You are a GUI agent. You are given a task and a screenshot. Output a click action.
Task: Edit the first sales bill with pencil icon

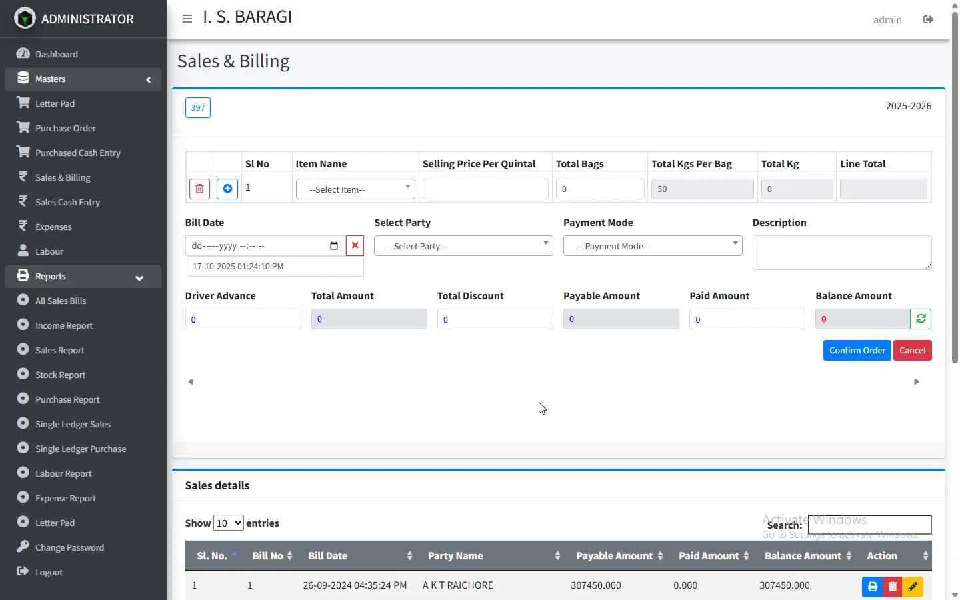tap(913, 587)
